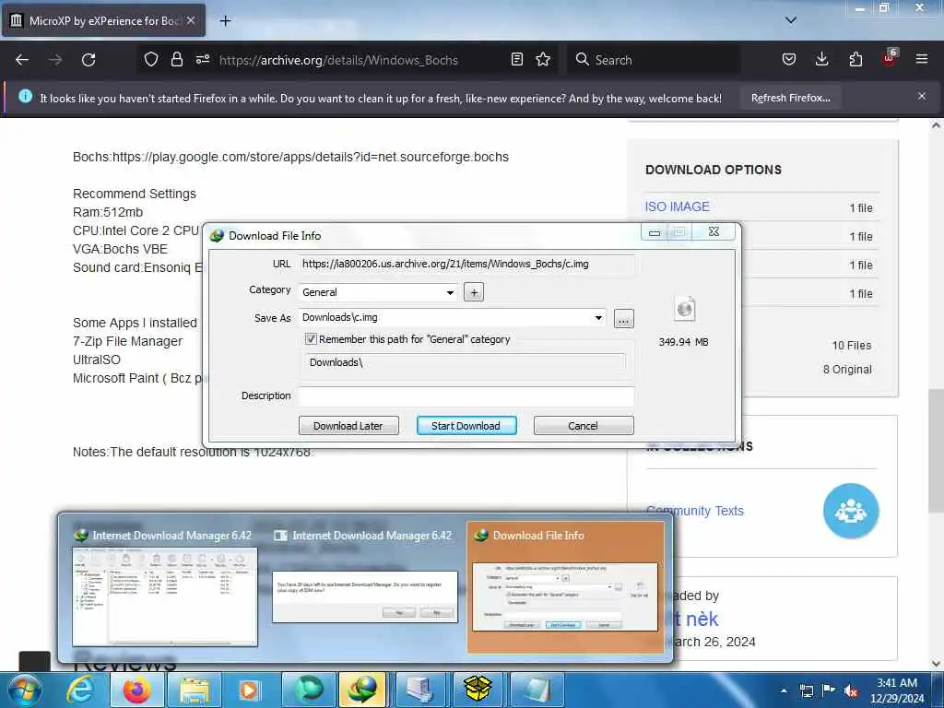944x708 pixels.
Task: Bookmark this page with the star icon
Action: (543, 60)
